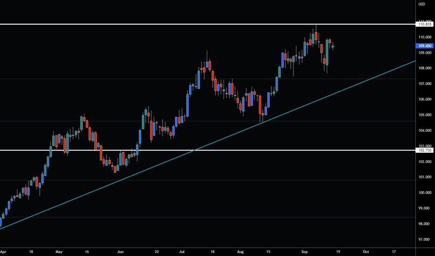
Task: Click the 110.000 price axis label
Action: (x=425, y=37)
